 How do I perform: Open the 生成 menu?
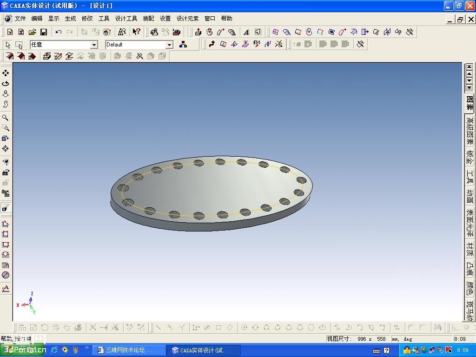click(70, 19)
